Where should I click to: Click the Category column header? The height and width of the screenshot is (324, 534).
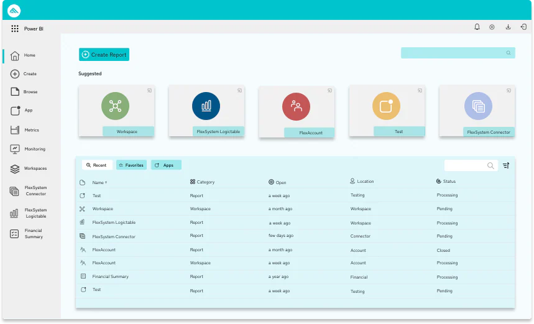[202, 182]
